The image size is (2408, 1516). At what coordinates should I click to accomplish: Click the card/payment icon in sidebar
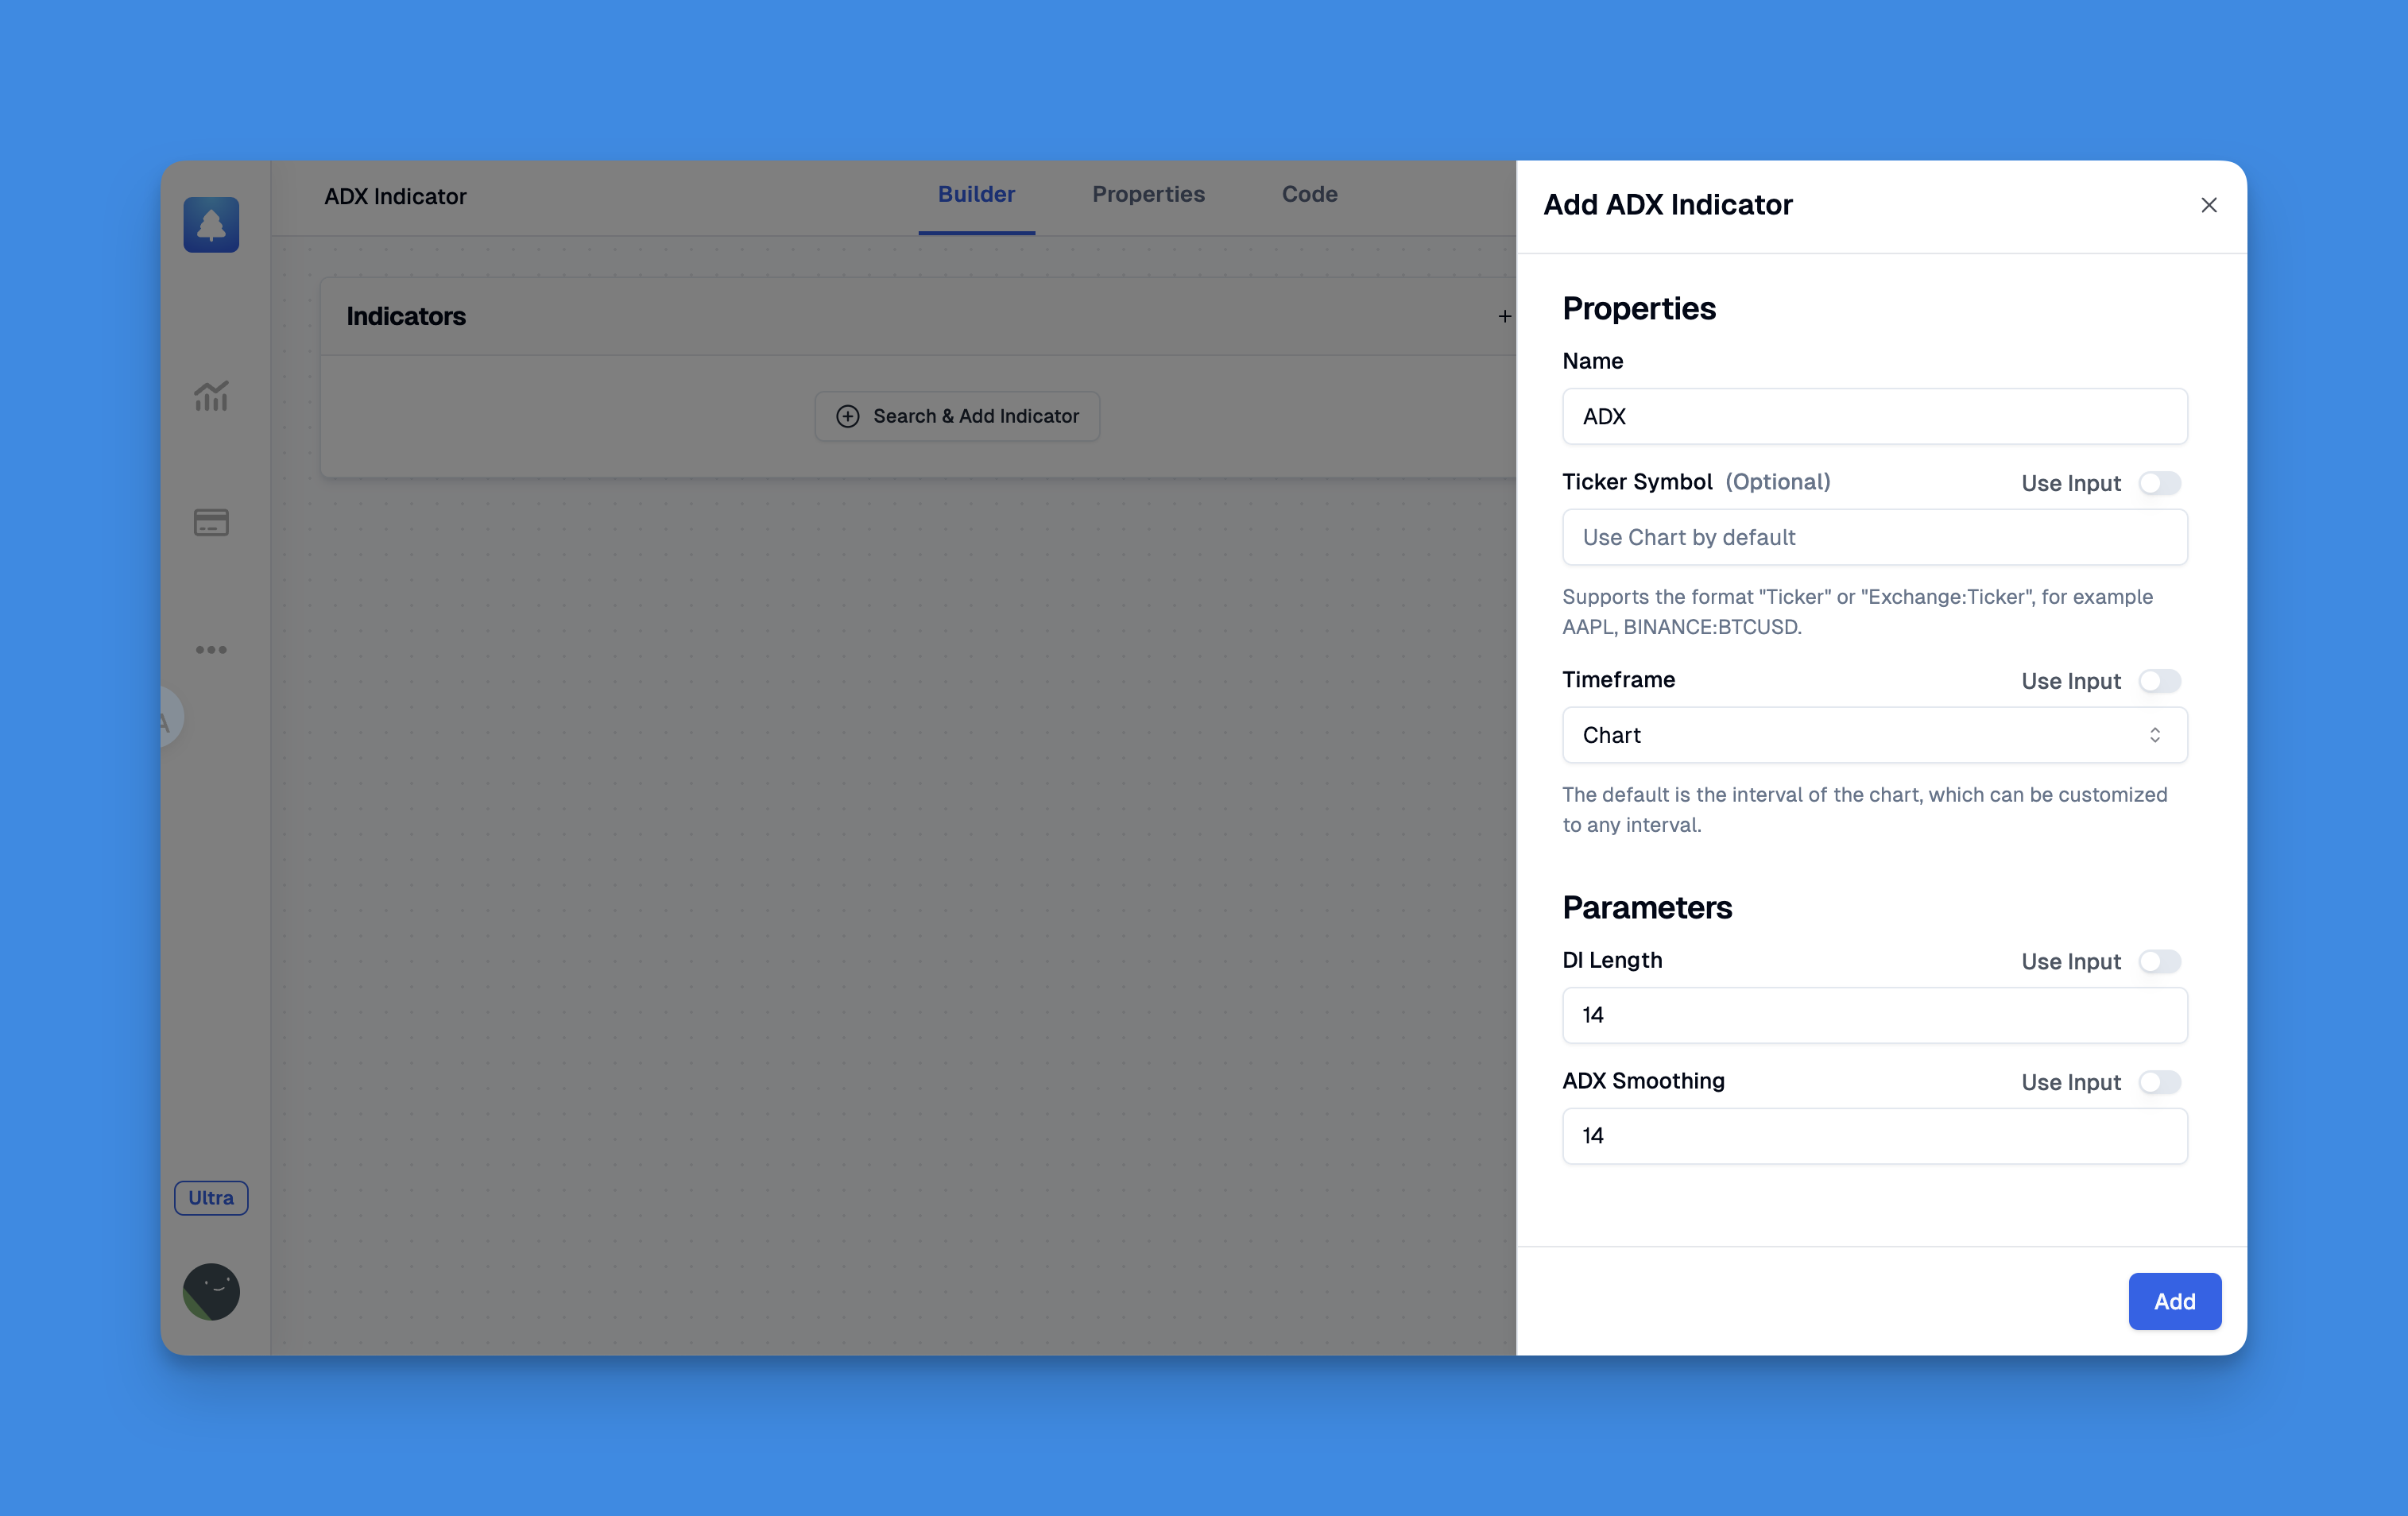211,522
